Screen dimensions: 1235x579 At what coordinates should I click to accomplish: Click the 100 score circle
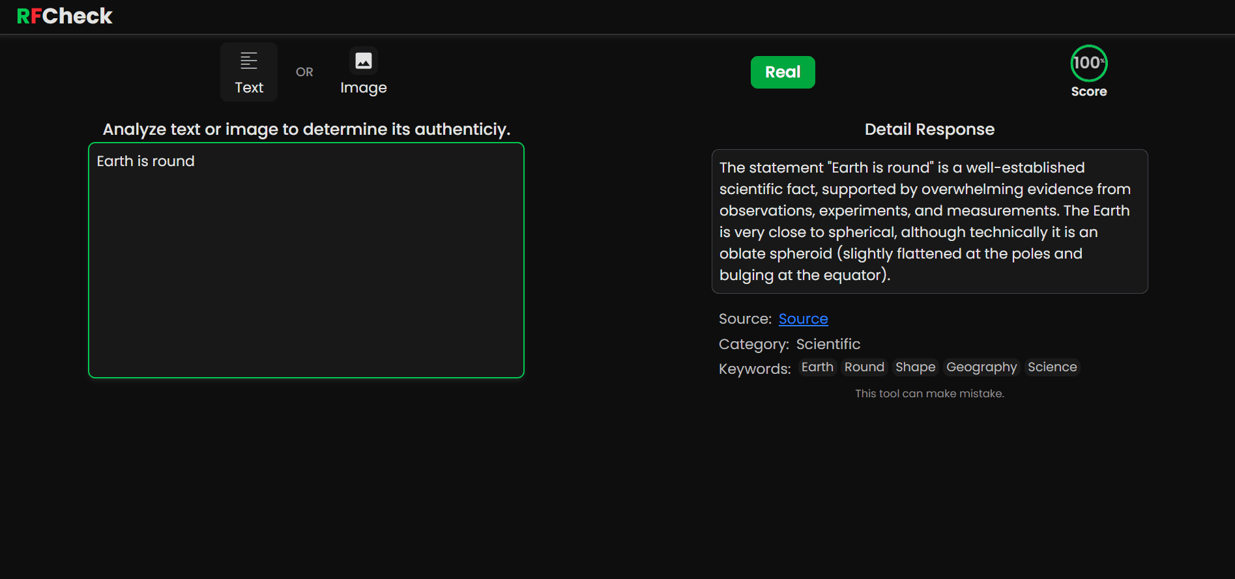click(x=1088, y=63)
